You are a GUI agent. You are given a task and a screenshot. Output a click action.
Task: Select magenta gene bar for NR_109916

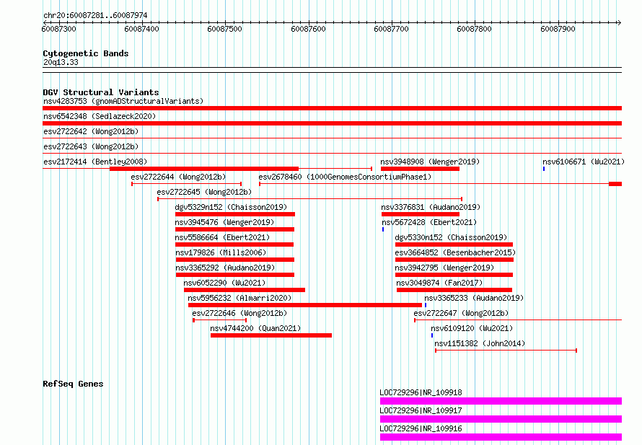[x=501, y=437]
